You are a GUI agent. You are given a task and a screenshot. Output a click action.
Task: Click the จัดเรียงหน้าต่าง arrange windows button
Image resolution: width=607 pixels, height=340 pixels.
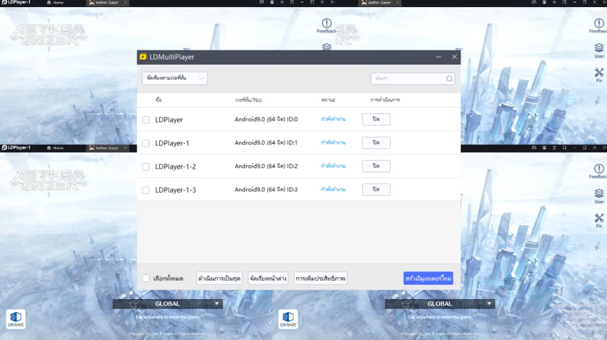point(268,278)
